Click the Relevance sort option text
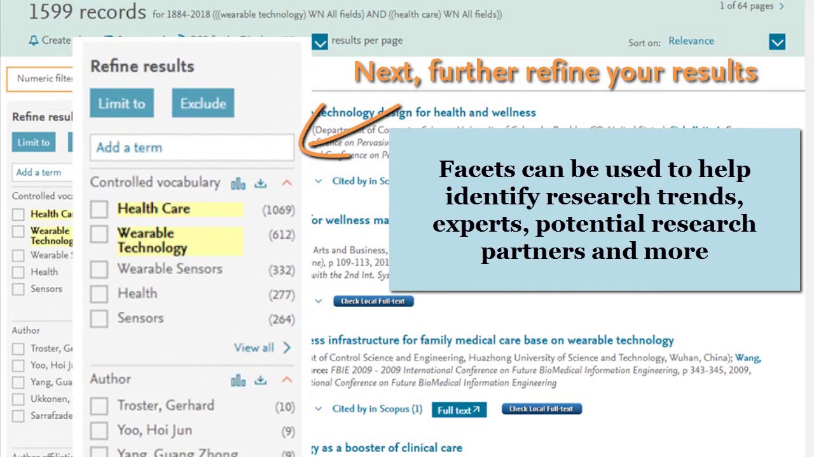The height and width of the screenshot is (457, 814). 691,41
